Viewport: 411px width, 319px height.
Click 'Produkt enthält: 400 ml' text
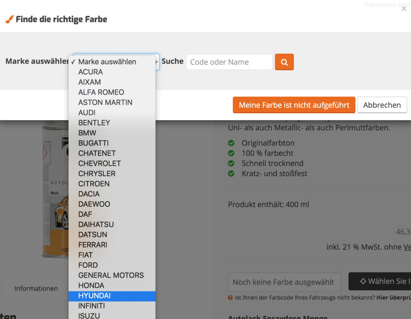click(269, 204)
